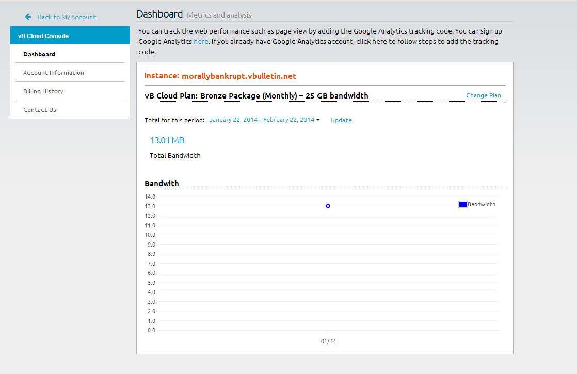This screenshot has width=577, height=374.
Task: Click the dropdown arrow beside February 22, 2014
Action: click(318, 120)
